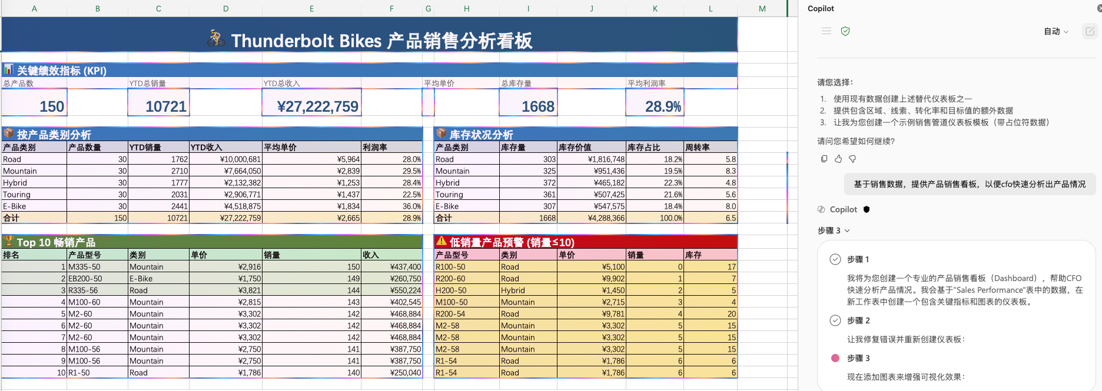The height and width of the screenshot is (391, 1102).
Task: Click trophy icon in Top 10 畅销产品 header
Action: point(8,241)
